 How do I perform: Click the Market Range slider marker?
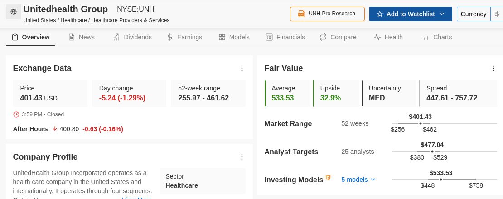click(x=421, y=123)
